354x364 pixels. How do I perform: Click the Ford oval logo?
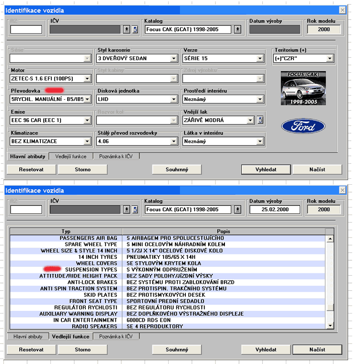(303, 126)
